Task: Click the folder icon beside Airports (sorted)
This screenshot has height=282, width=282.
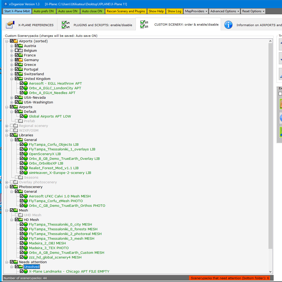Action: pyautogui.click(x=16, y=41)
